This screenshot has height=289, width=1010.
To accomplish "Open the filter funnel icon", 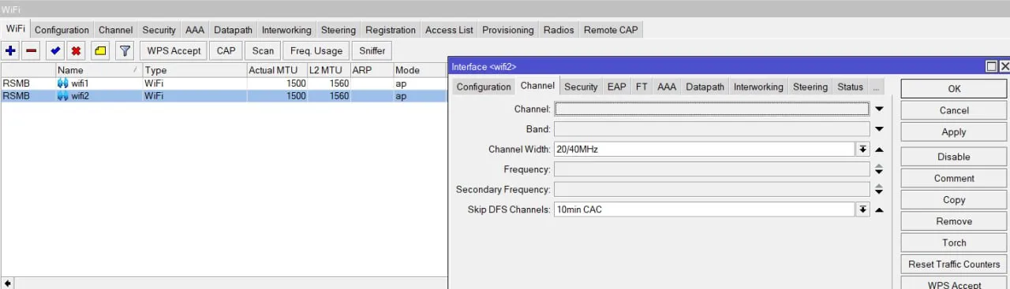I will (125, 50).
